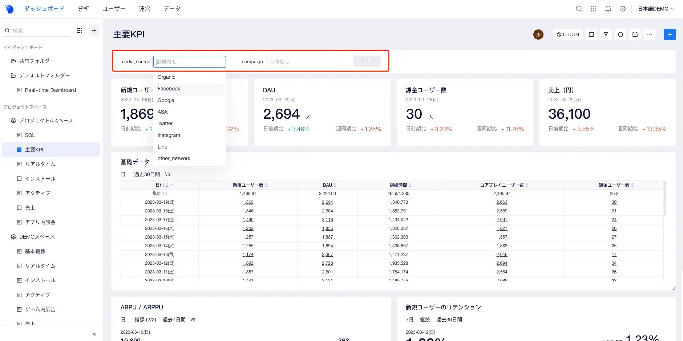Open ゲーム内広告 dashboard
Image resolution: width=683 pixels, height=341 pixels.
[x=40, y=309]
